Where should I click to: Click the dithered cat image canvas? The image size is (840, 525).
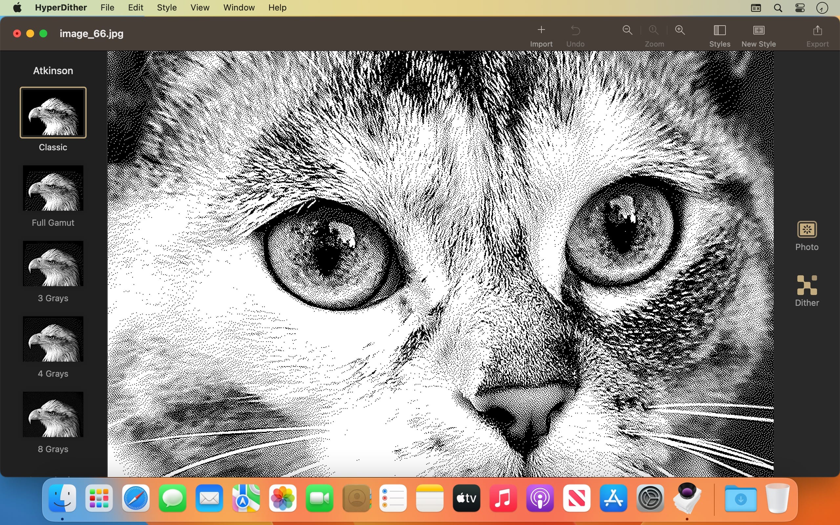[440, 264]
